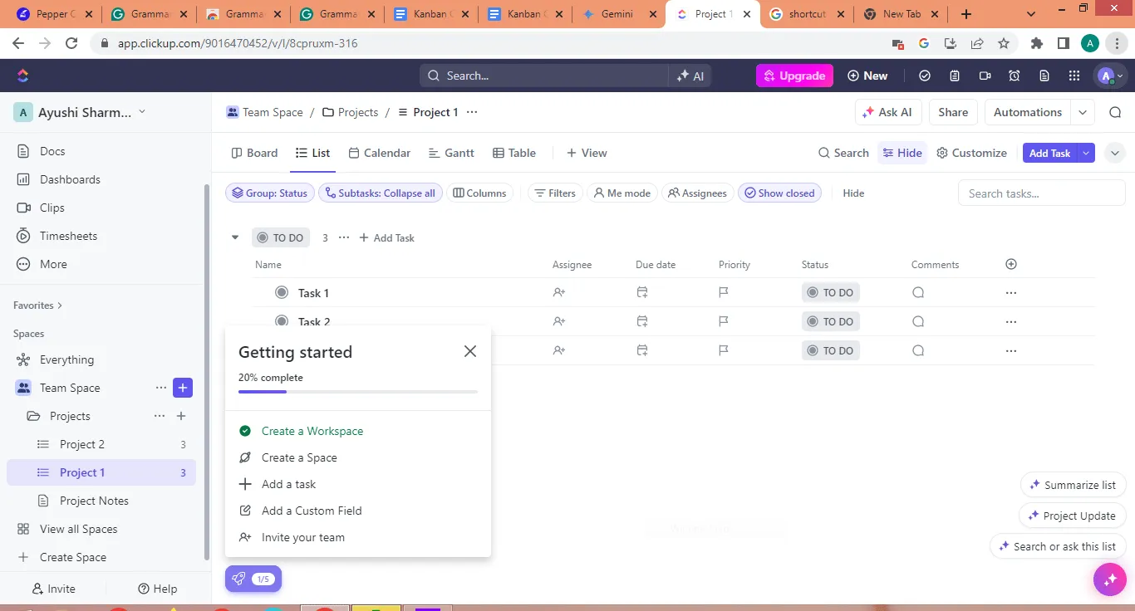Click Project Update suggestion
This screenshot has width=1135, height=611.
click(1072, 516)
